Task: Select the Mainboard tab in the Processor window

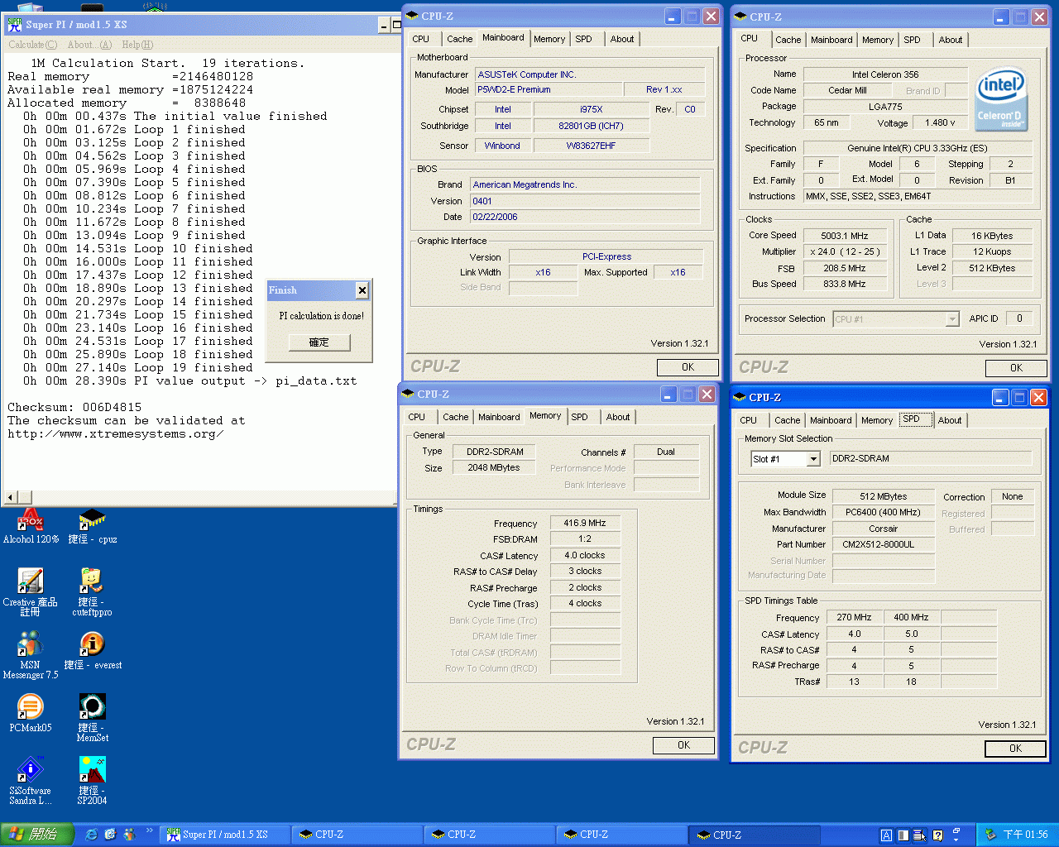Action: (831, 40)
